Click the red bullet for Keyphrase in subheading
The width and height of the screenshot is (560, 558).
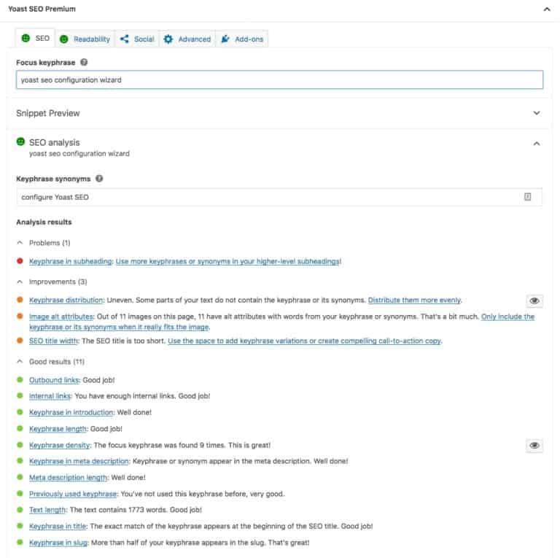(x=20, y=261)
